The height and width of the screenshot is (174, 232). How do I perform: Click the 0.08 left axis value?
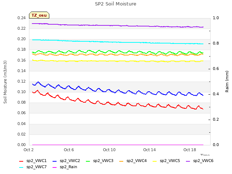22,103
